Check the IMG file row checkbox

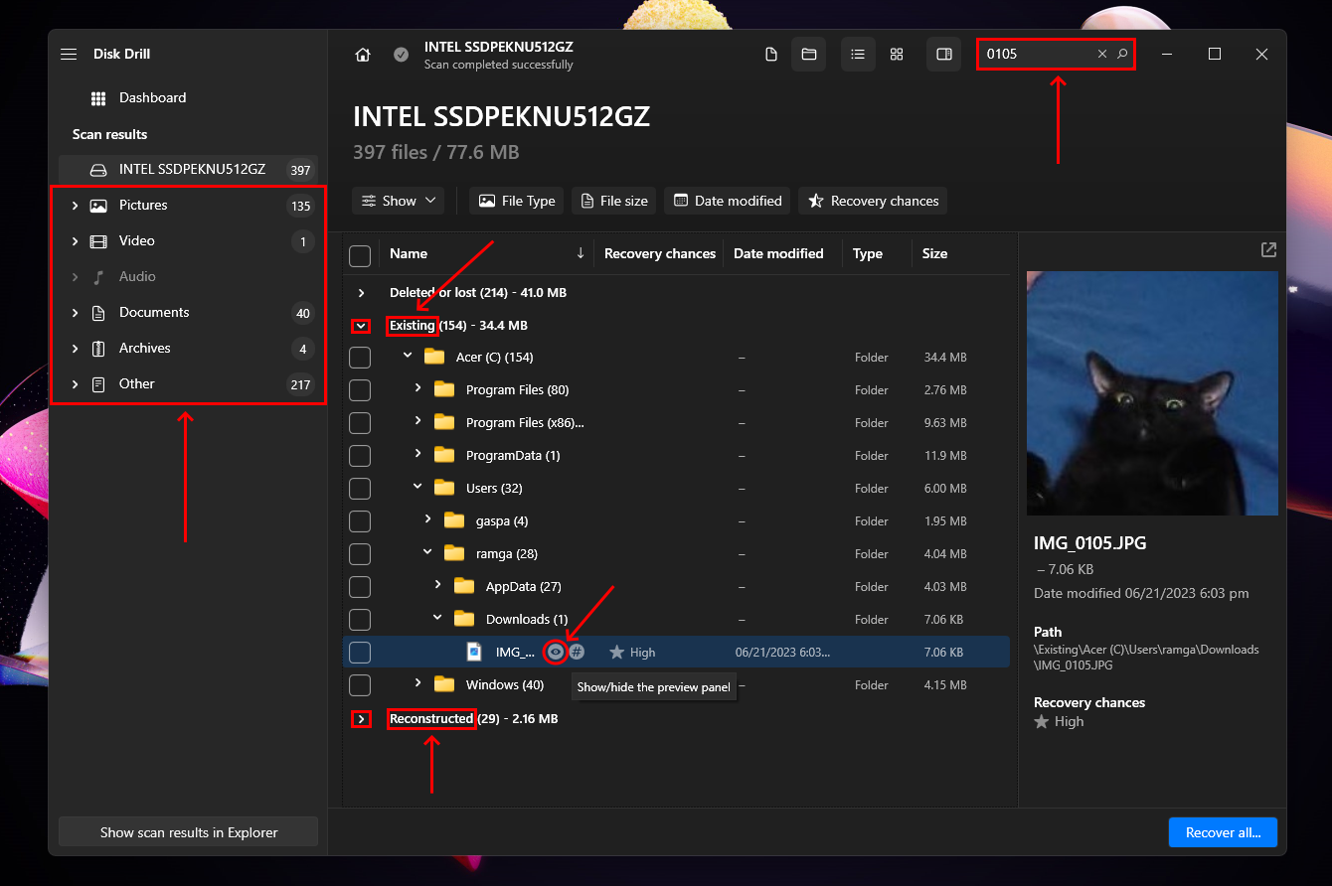(360, 653)
